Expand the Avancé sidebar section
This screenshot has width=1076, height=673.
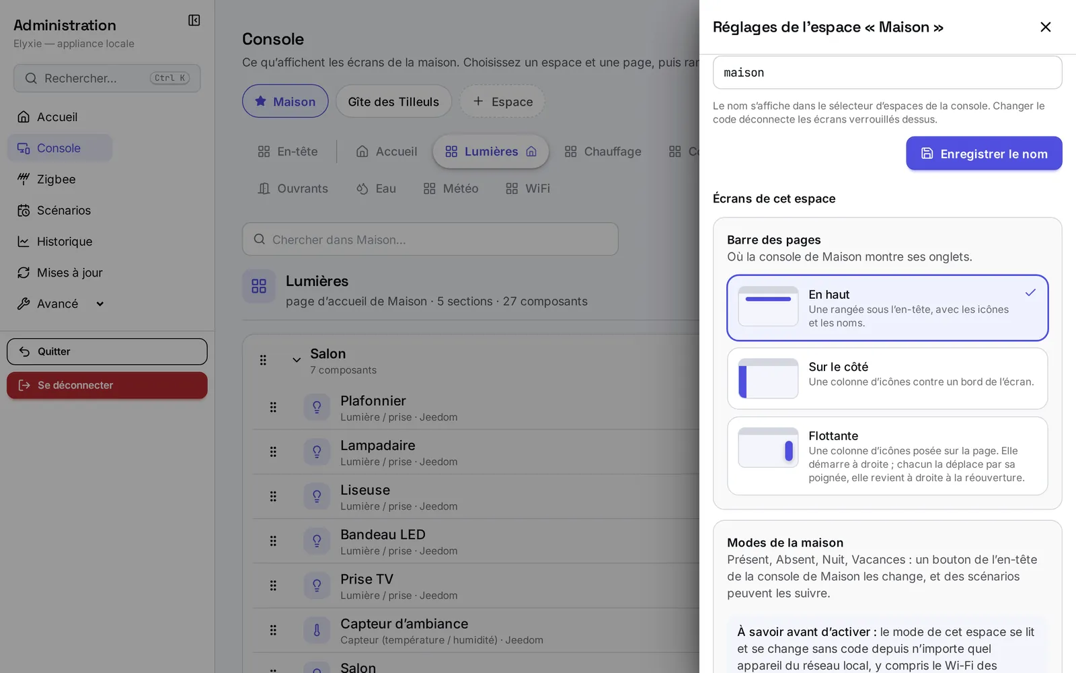point(61,304)
